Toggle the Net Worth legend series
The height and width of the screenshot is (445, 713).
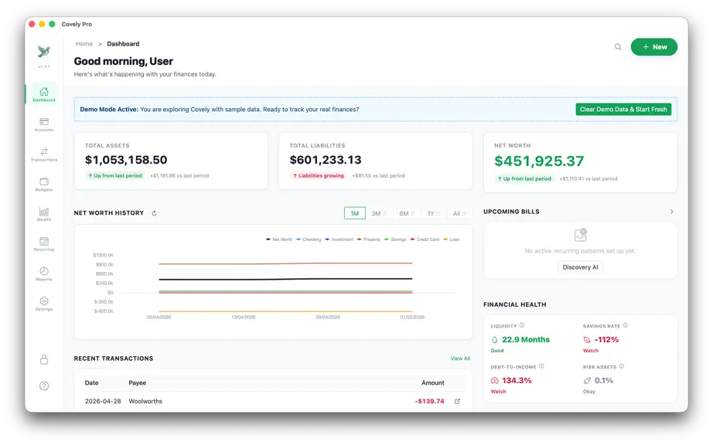point(279,239)
